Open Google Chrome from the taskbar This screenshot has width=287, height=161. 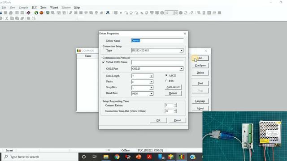tap(117, 157)
